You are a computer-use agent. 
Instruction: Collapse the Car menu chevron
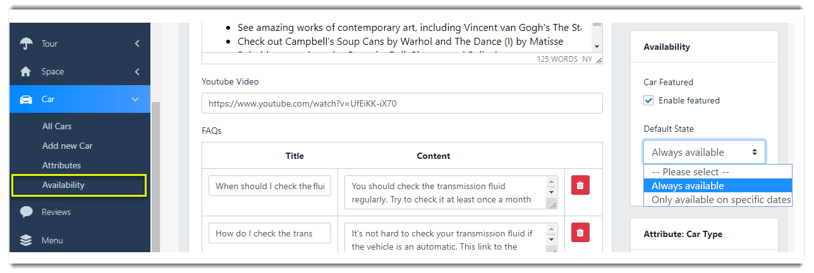135,100
